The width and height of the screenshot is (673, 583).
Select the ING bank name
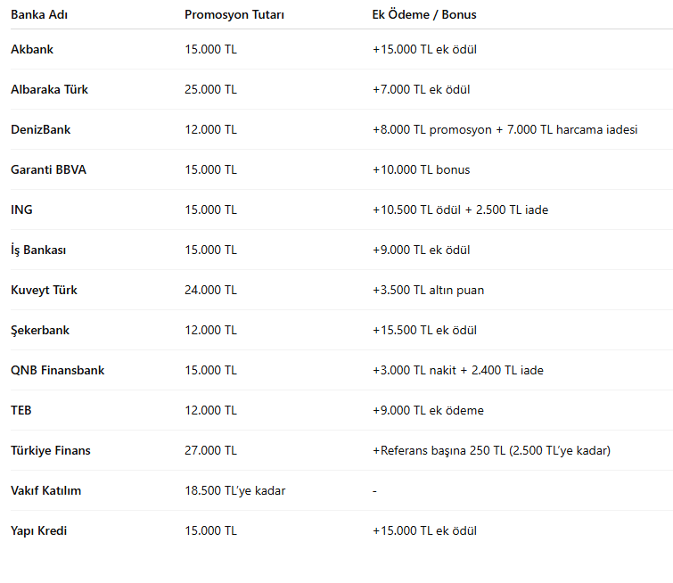click(x=21, y=209)
